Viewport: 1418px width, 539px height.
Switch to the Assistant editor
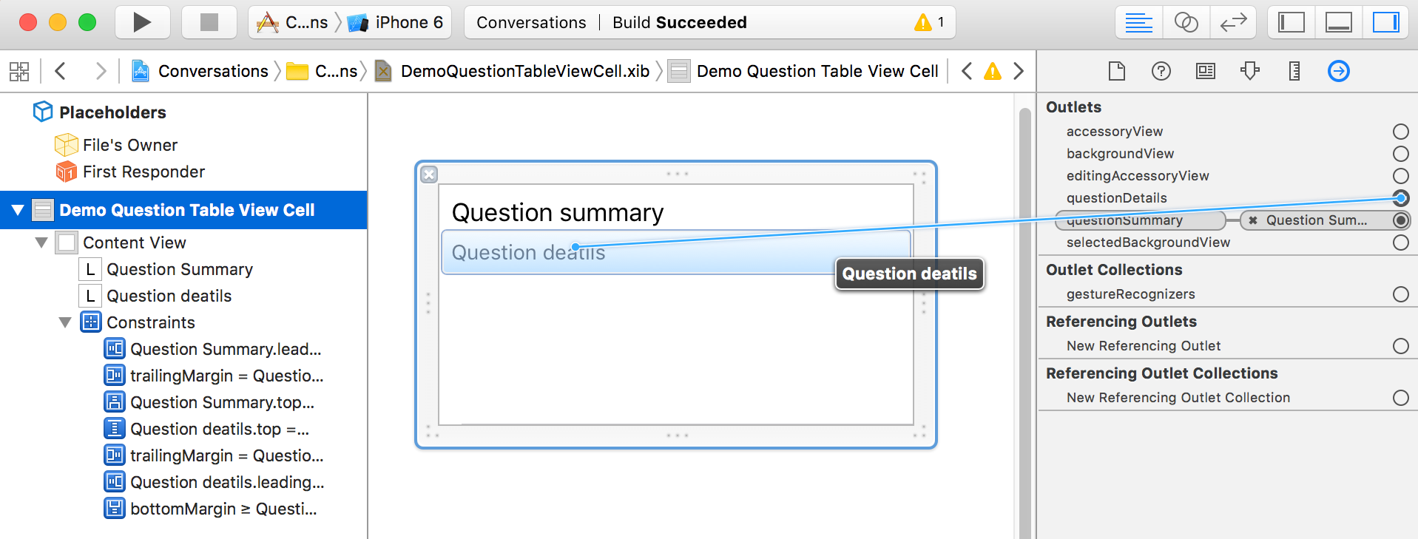coord(1186,22)
